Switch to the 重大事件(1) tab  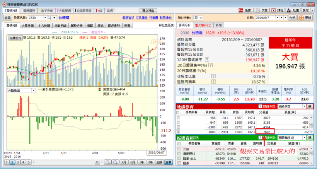tap(203, 26)
